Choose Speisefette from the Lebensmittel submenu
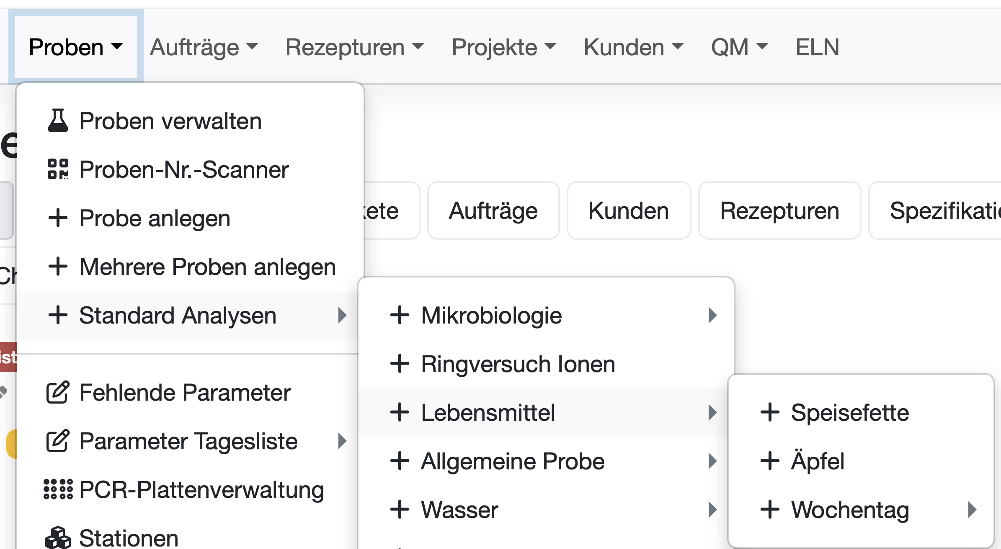 (850, 413)
